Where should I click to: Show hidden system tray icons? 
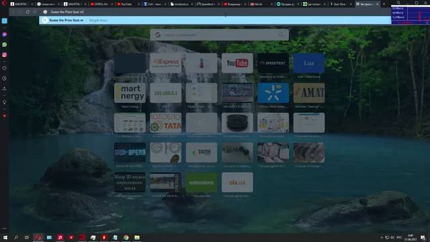(x=382, y=237)
